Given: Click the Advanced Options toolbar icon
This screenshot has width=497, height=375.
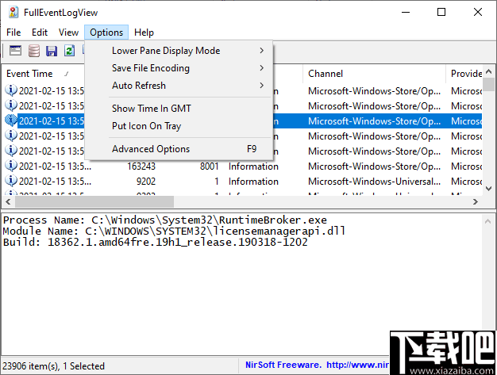Looking at the screenshot, I should pos(16,51).
